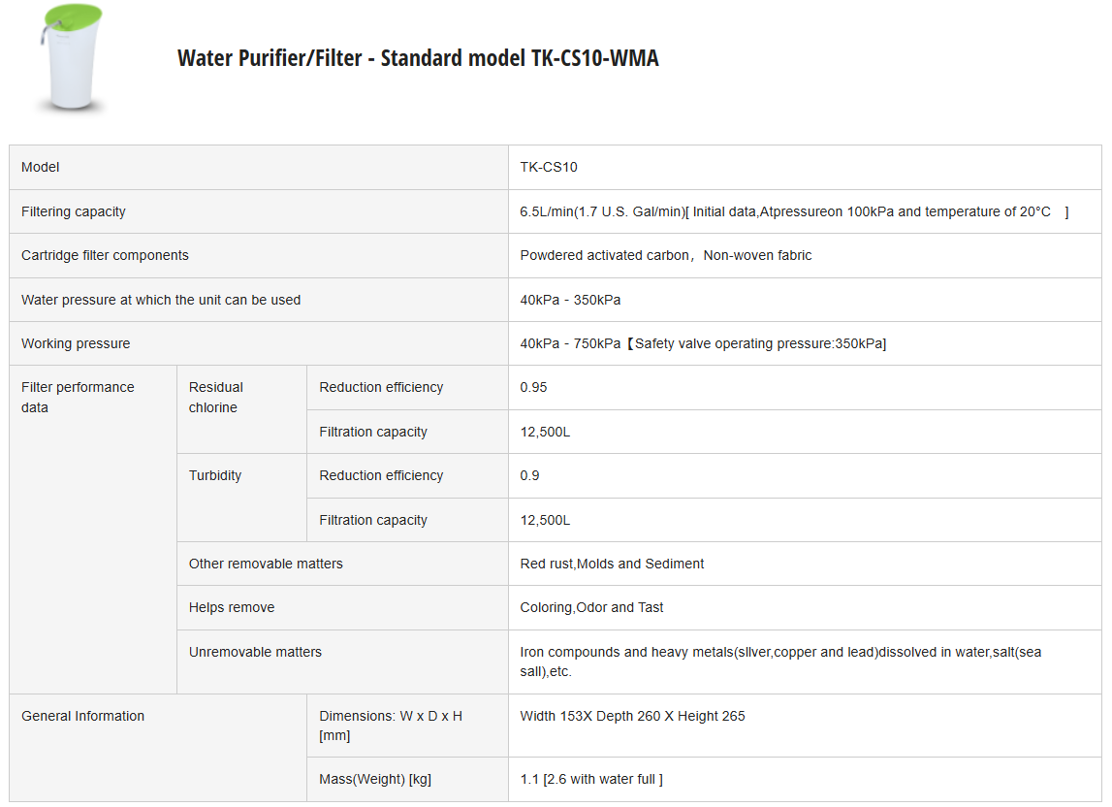Click the Width 153X Depth 260 dimensions value
This screenshot has height=807, width=1112.
tap(632, 716)
